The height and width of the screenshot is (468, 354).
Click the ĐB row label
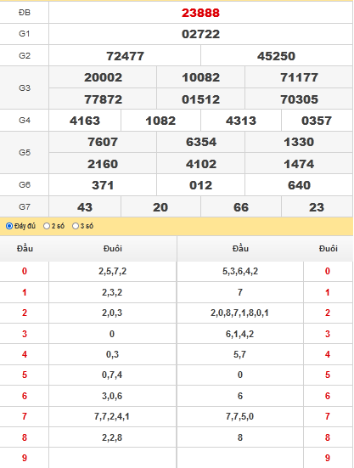point(25,13)
